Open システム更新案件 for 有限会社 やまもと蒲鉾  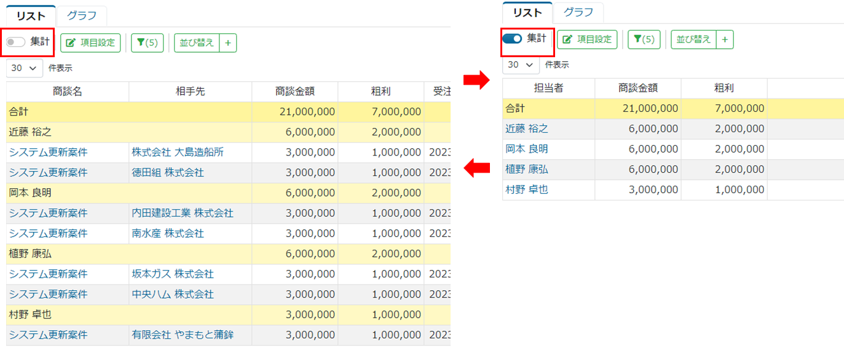49,335
